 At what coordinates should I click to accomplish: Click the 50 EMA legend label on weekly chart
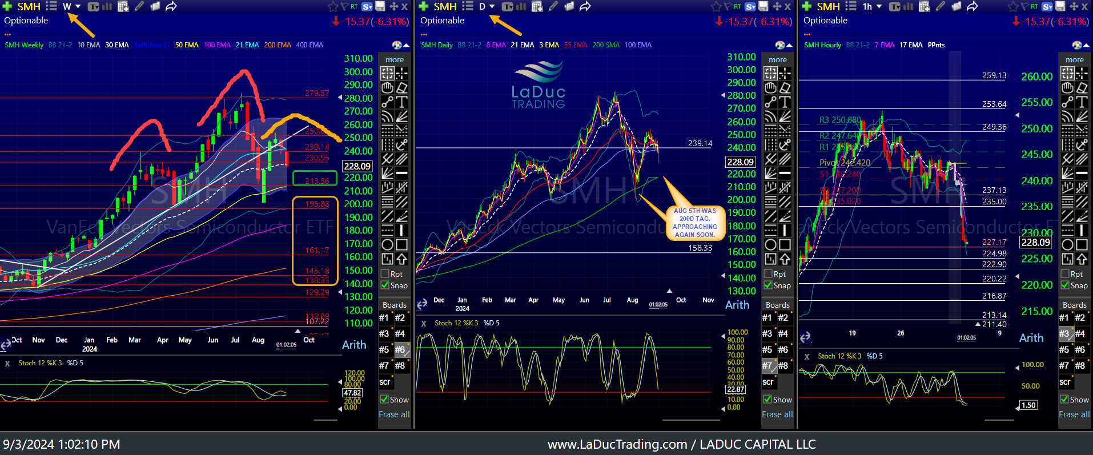pos(187,45)
